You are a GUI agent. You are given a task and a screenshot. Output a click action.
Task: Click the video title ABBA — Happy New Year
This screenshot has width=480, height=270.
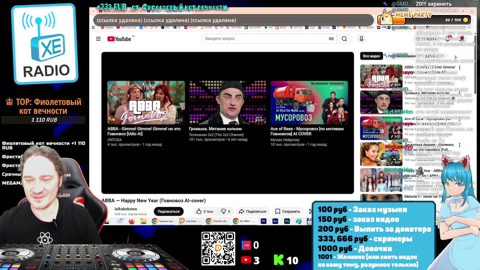154,201
